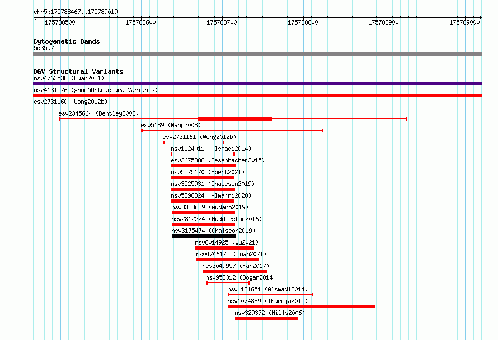Open esv5189 (Wang2008) variant label

(171, 125)
